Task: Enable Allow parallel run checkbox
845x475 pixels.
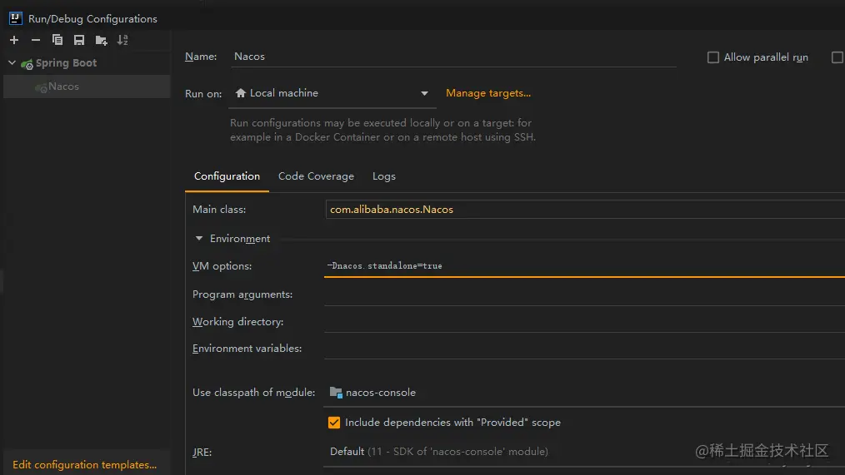Action: (x=713, y=57)
